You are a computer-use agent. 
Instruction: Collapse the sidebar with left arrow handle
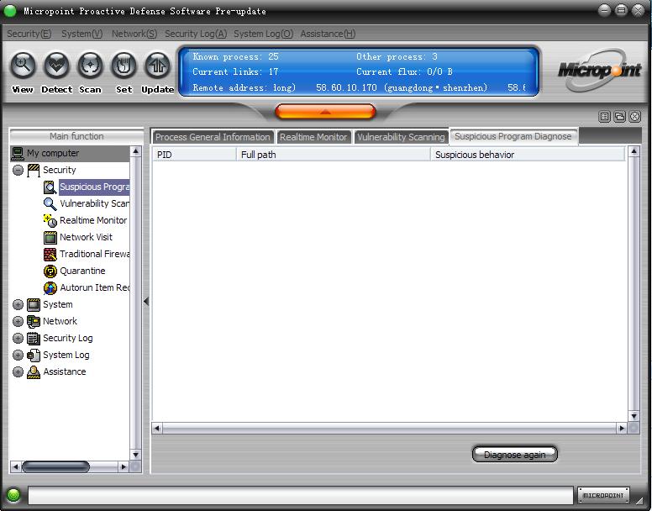click(x=146, y=302)
